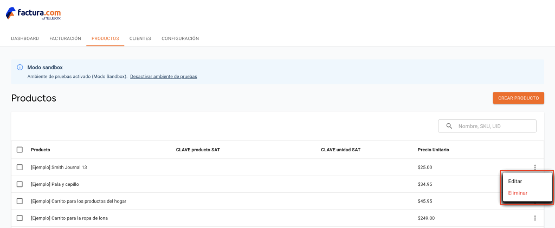555x228 pixels.
Task: Switch to the Clientes tab
Action: pos(140,38)
